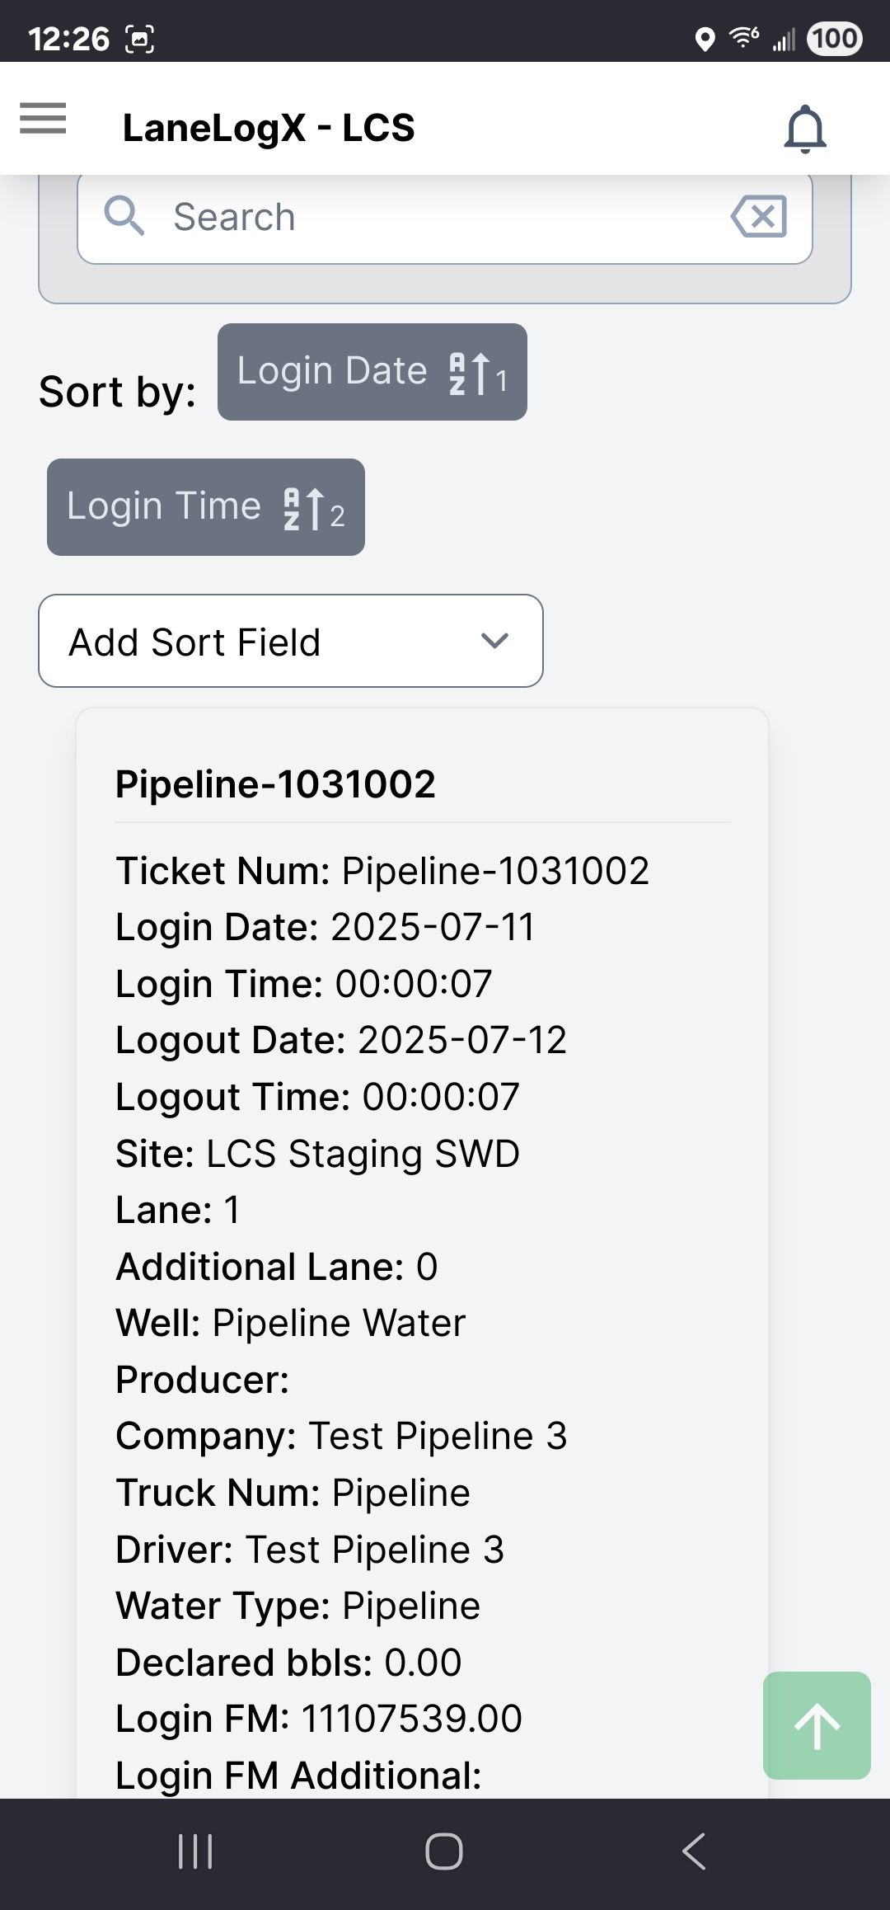Tap the Site LCS Staging SWD row
The image size is (890, 1910).
click(x=317, y=1154)
